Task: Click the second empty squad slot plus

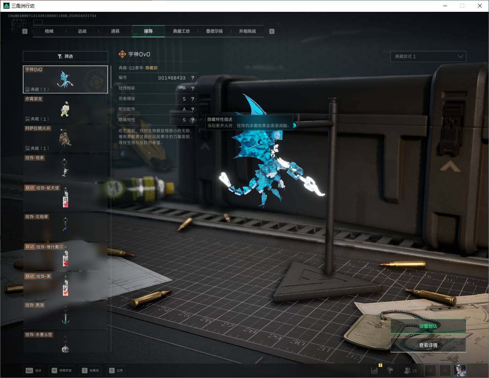Action: point(445,370)
